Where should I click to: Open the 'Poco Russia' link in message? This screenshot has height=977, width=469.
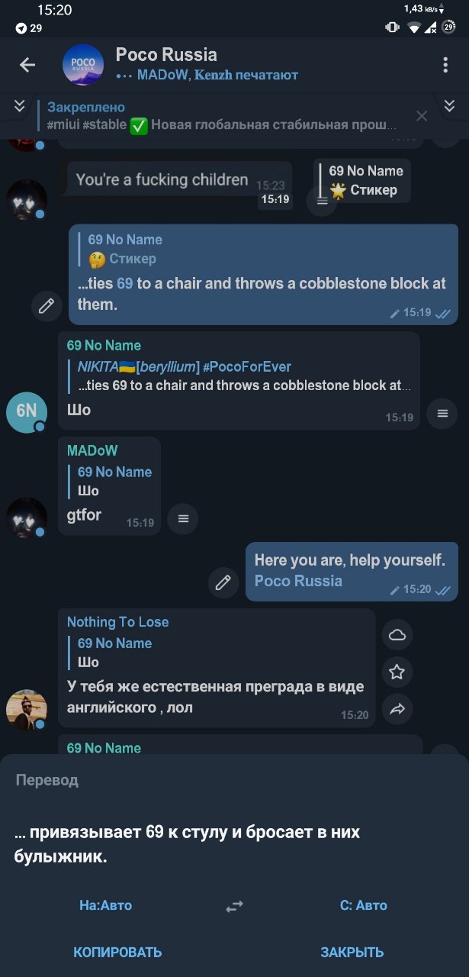(x=298, y=581)
